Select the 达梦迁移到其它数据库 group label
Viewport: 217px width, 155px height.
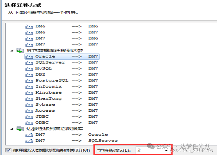pyautogui.click(x=55, y=129)
